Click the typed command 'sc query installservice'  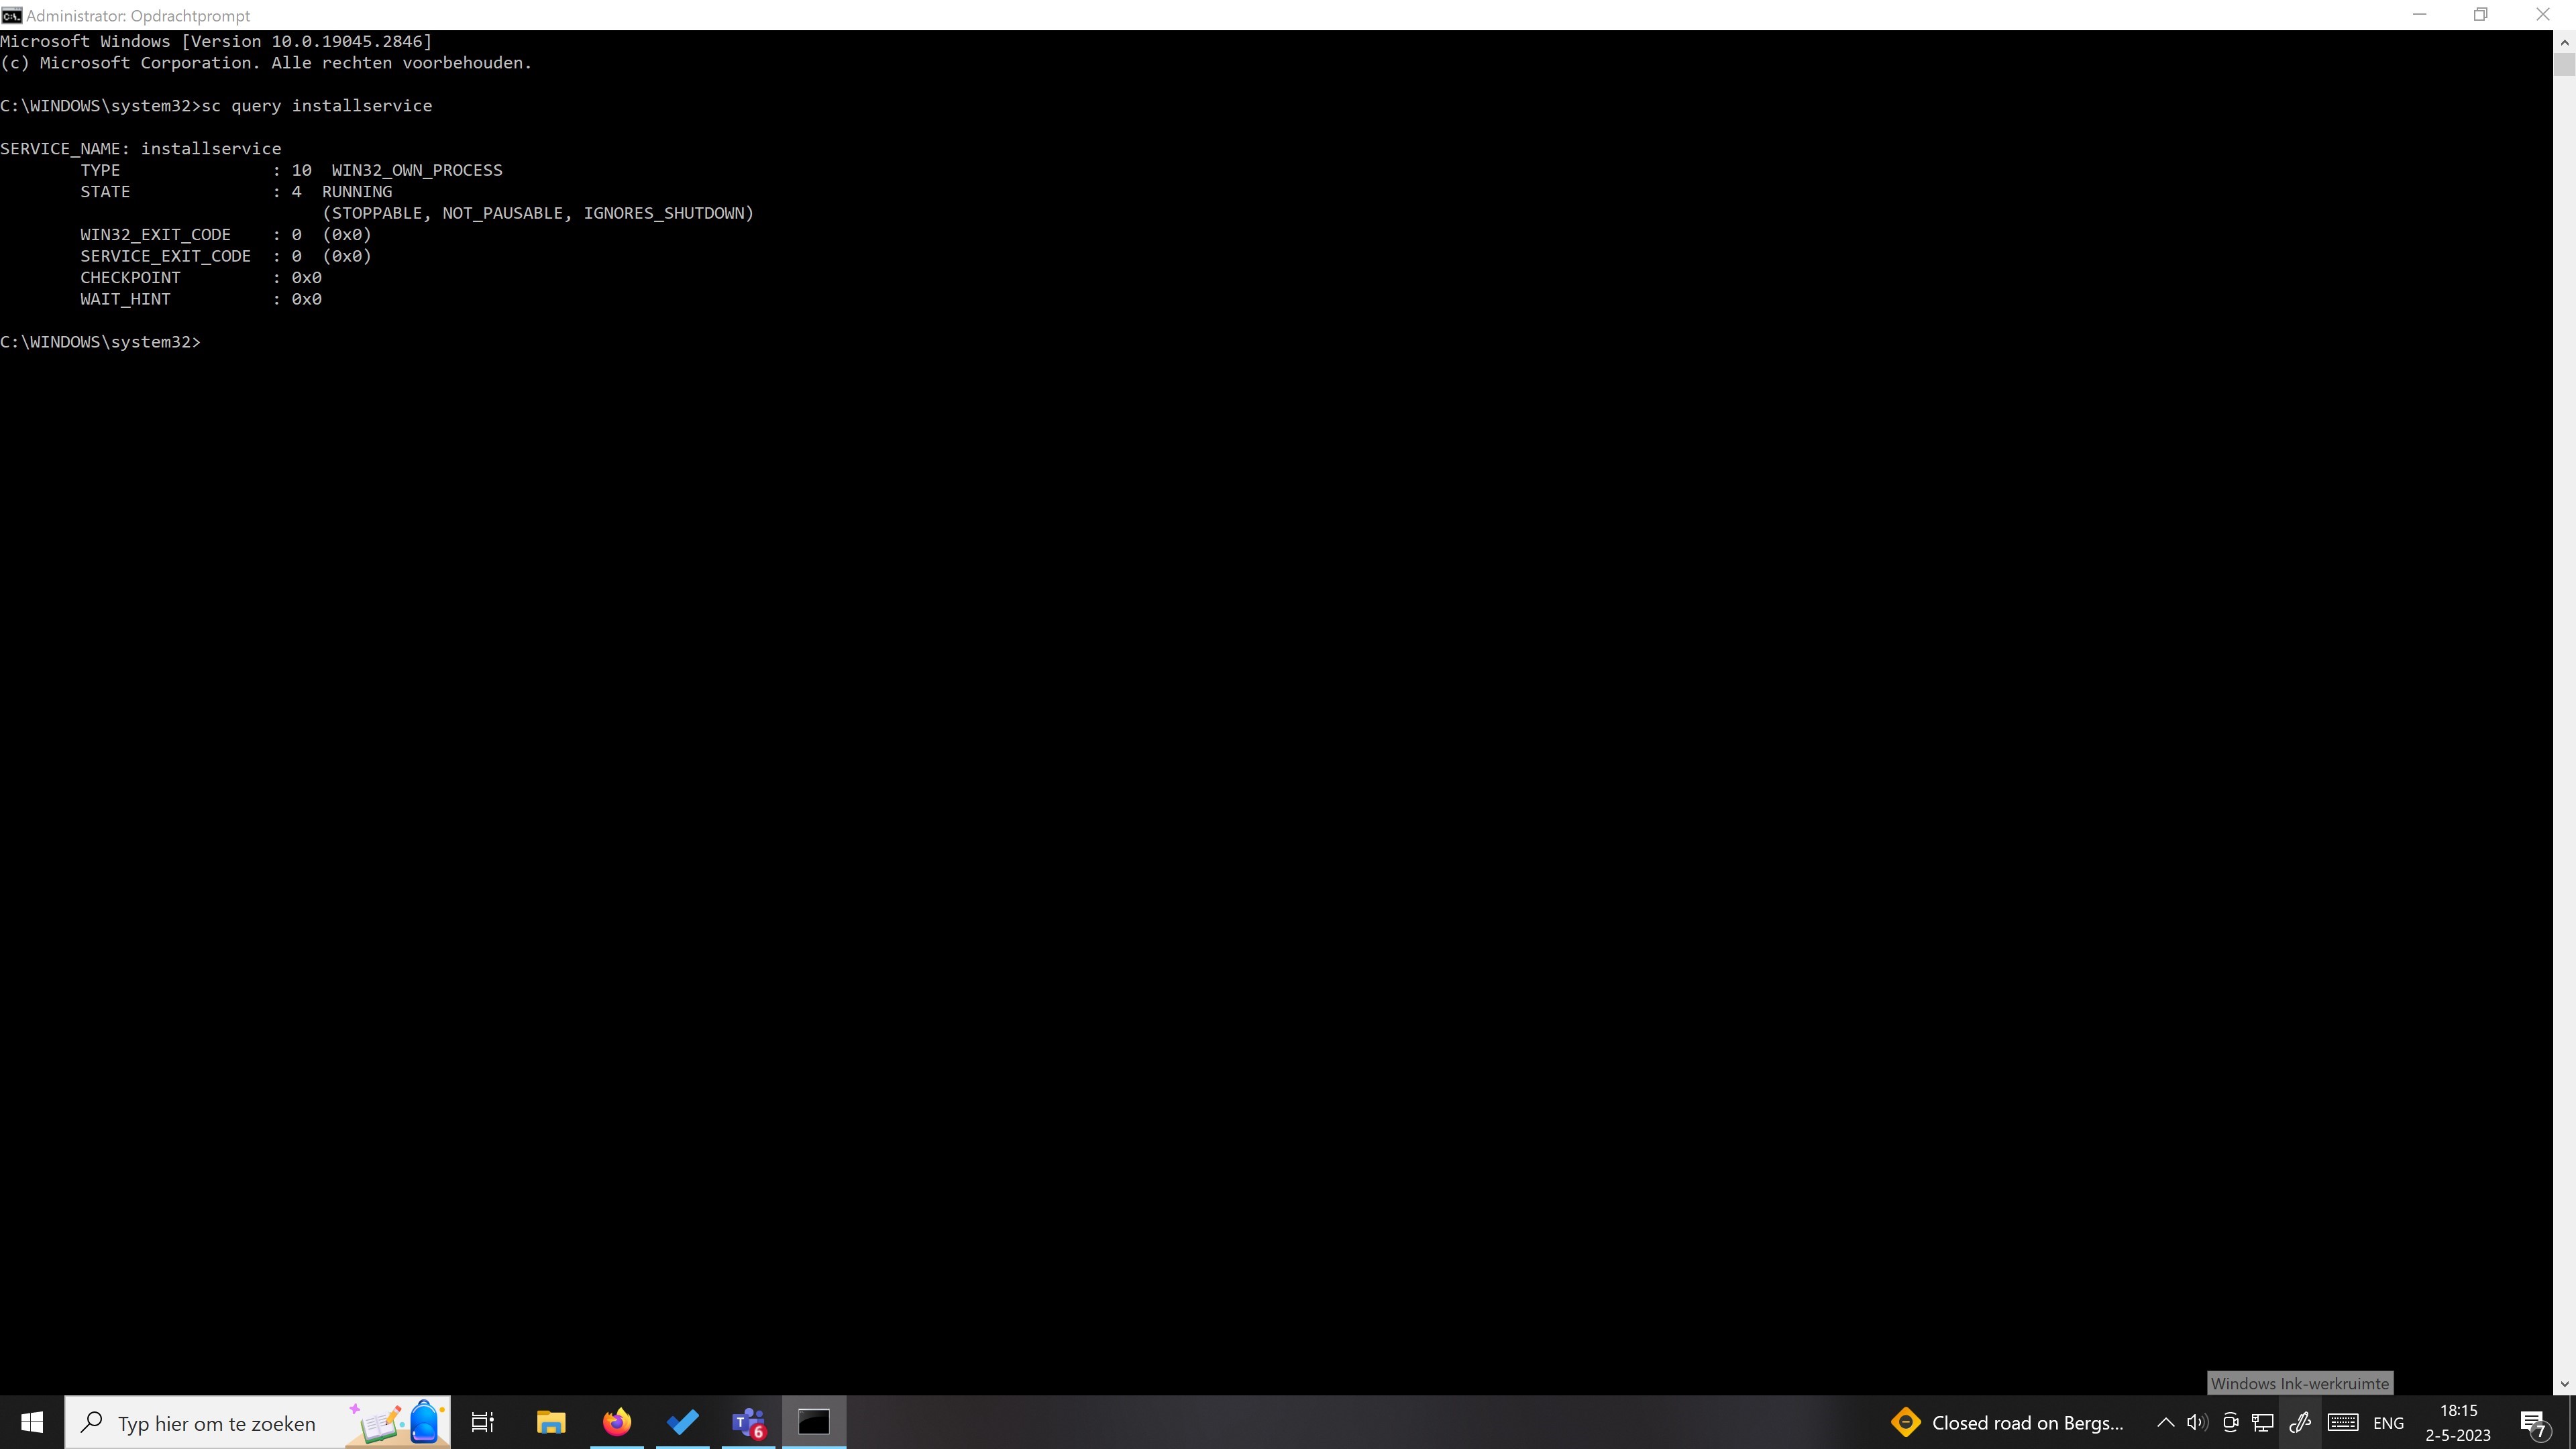[x=317, y=106]
